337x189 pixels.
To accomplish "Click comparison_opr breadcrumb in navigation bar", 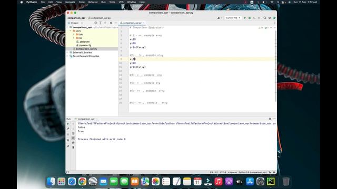I will (76, 18).
